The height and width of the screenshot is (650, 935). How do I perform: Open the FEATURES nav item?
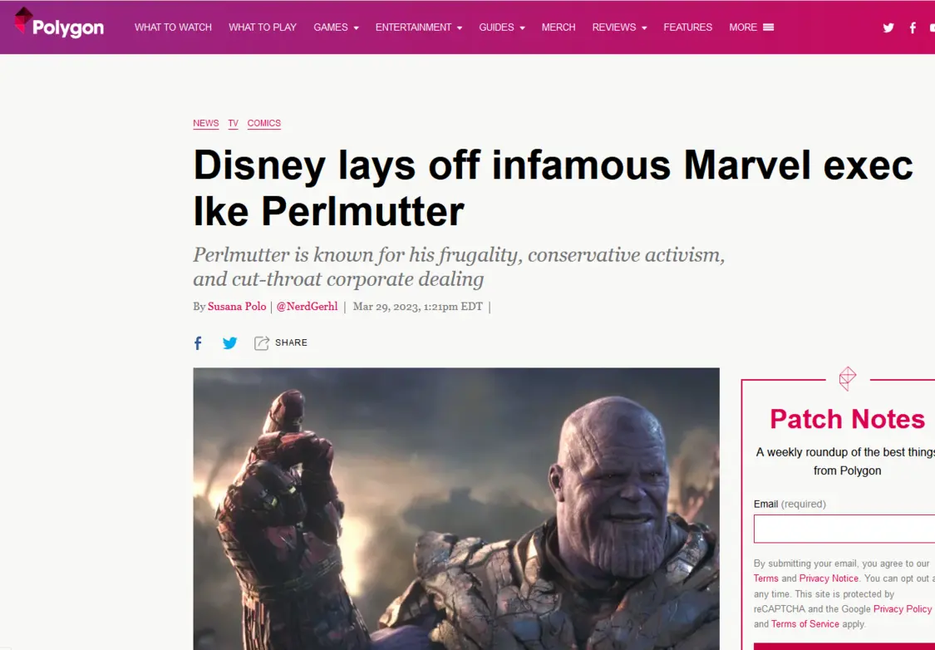(687, 27)
